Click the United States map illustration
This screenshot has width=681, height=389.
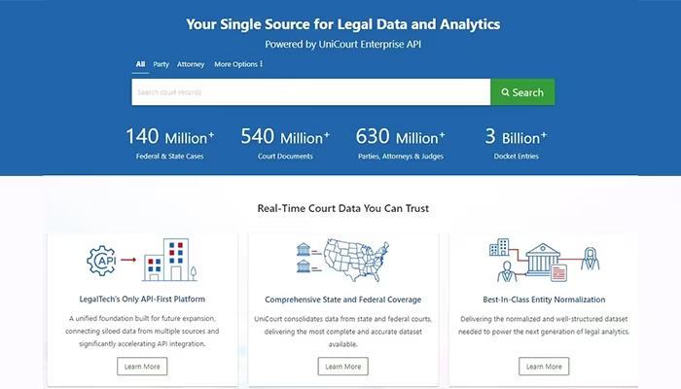pos(356,260)
